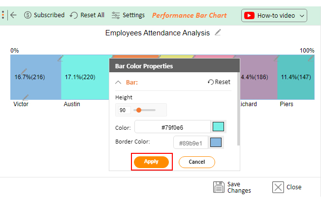This screenshot has width=321, height=203.
Task: Click the Height value field
Action: coord(123,110)
